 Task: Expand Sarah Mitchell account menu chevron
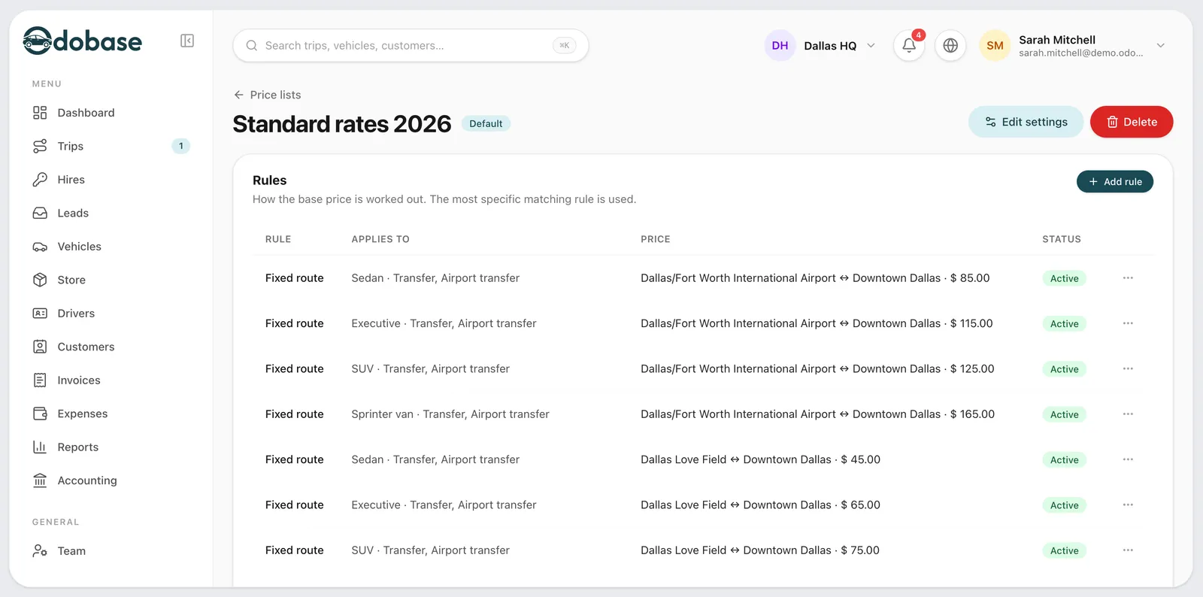[x=1160, y=45]
